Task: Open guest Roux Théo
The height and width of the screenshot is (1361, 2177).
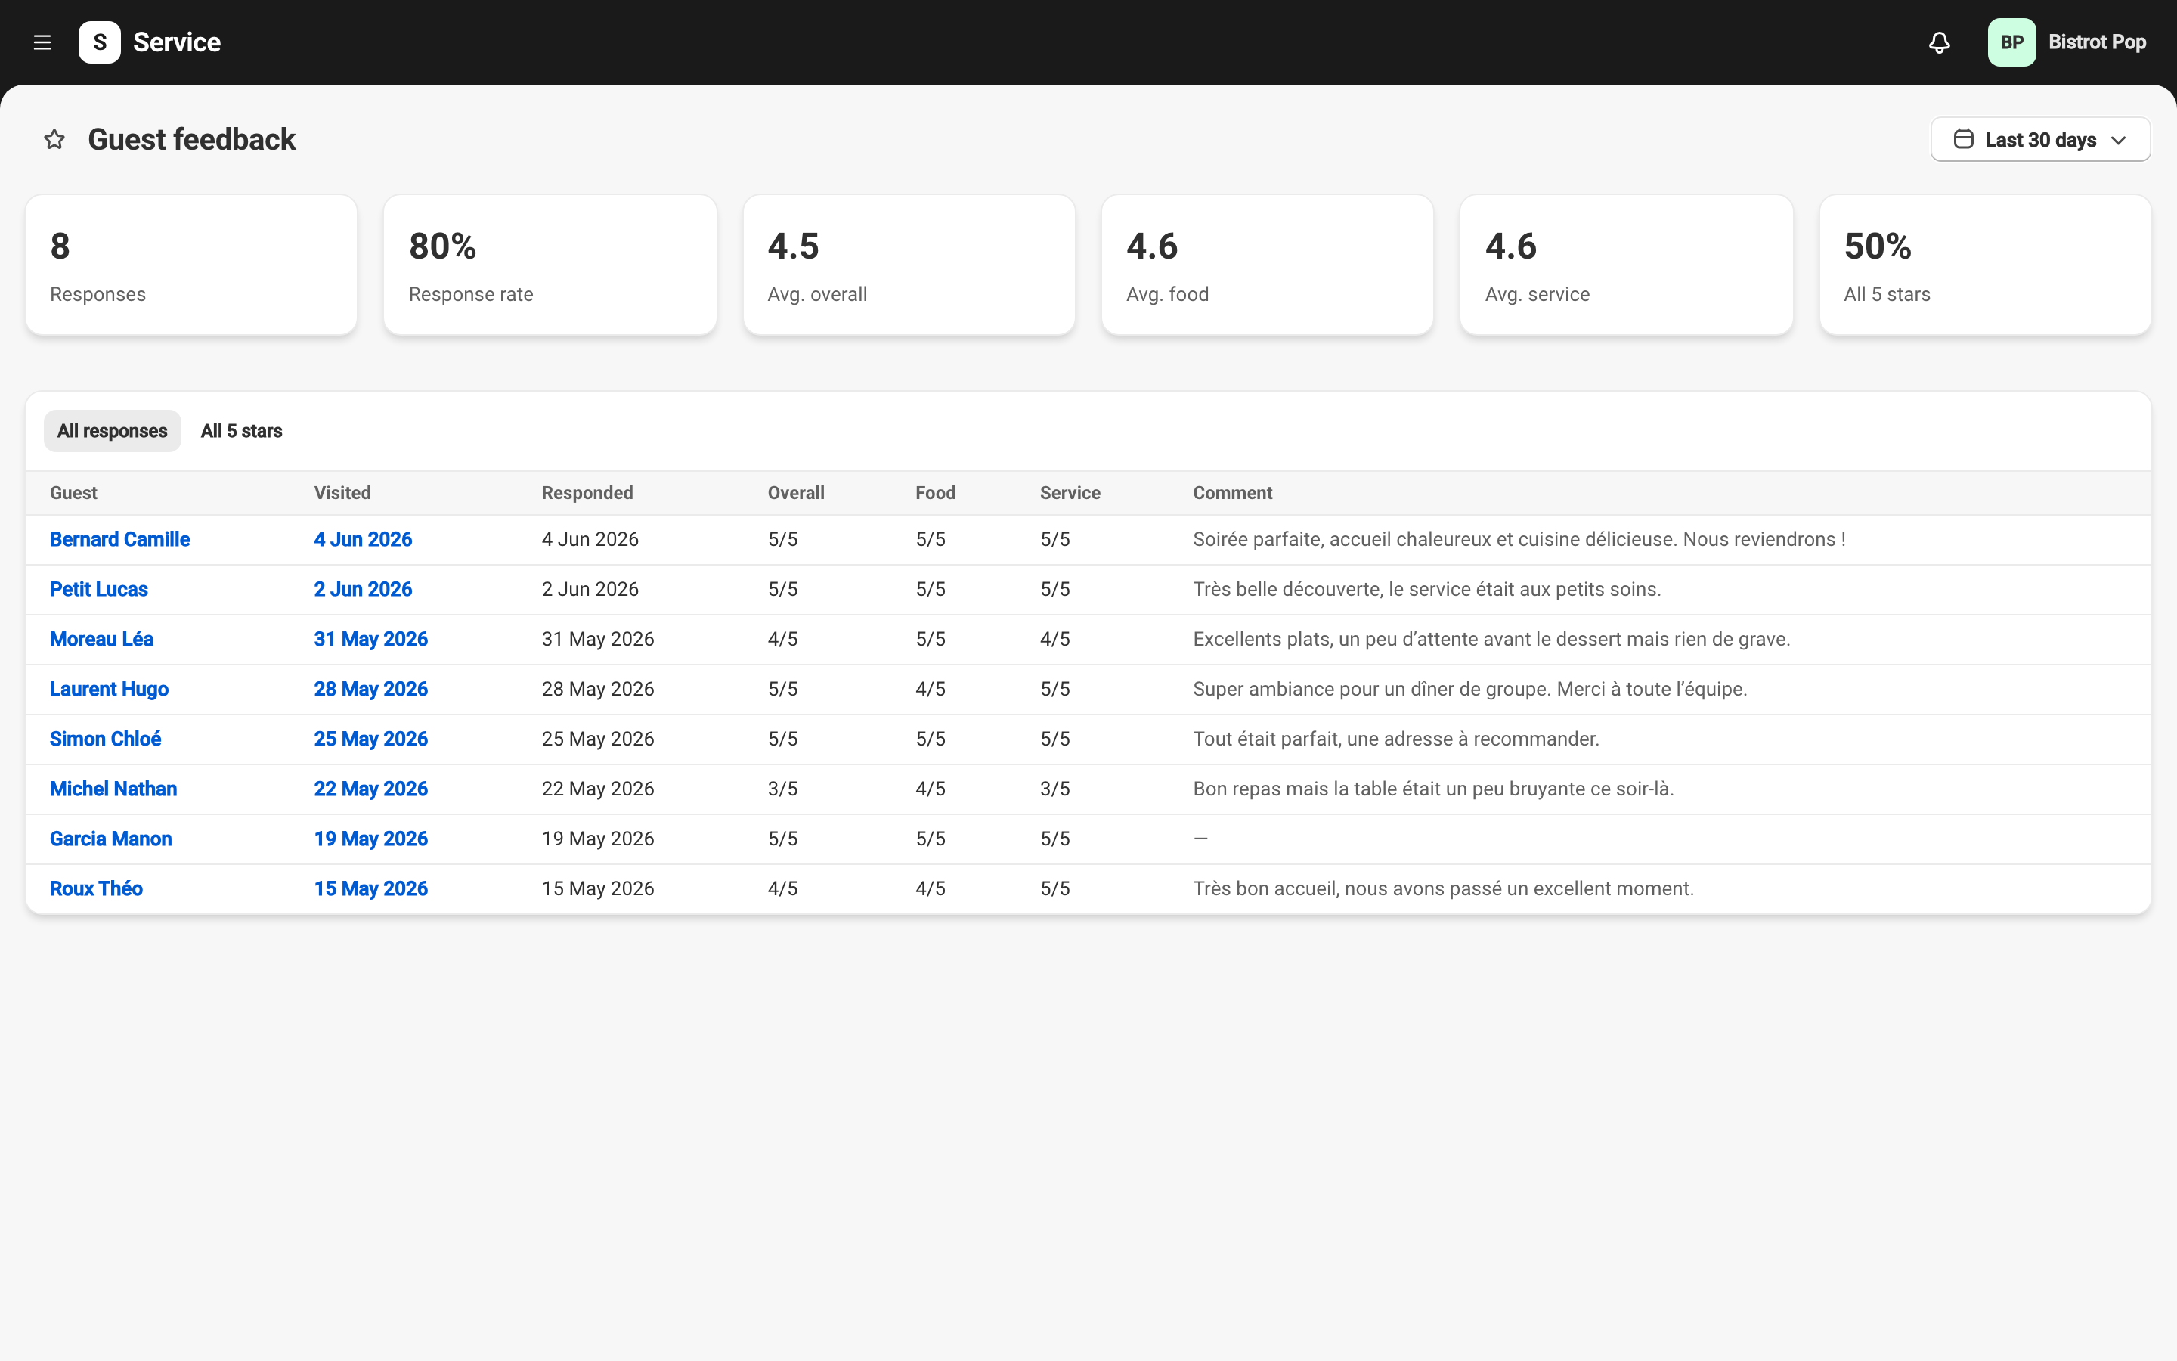Action: [x=96, y=889]
